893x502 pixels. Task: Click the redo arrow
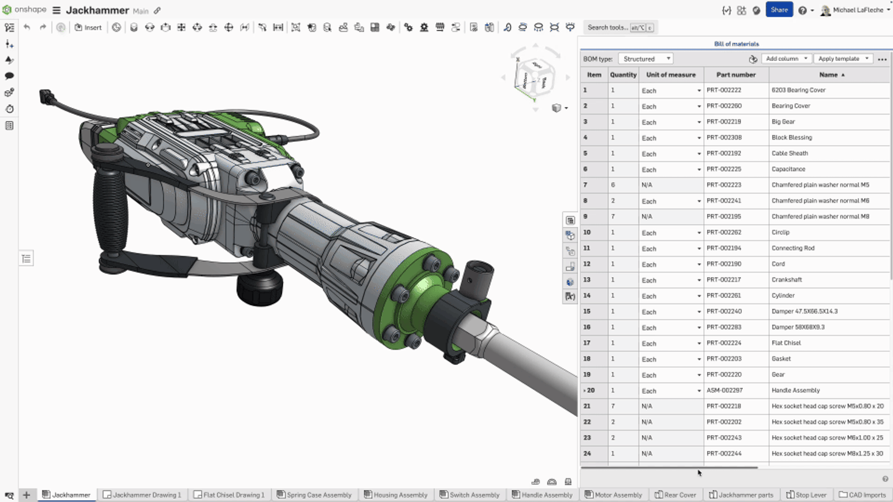(x=44, y=26)
